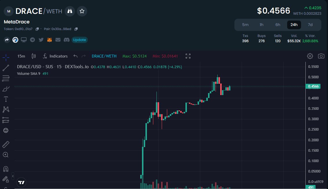This screenshot has width=328, height=189.
Task: Open the emoji icons tool
Action: [x=6, y=130]
